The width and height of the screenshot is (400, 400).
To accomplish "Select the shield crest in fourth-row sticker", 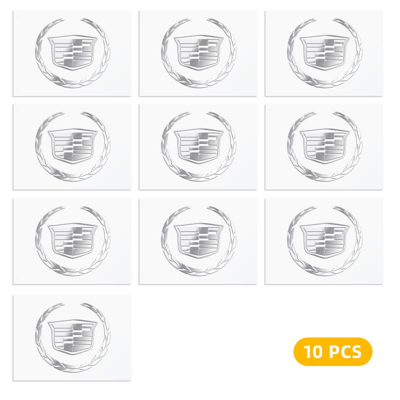I will (73, 337).
